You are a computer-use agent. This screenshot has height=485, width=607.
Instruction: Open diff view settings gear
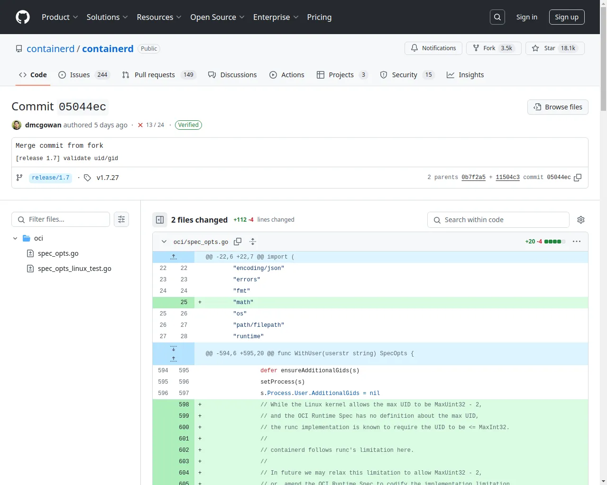click(581, 220)
